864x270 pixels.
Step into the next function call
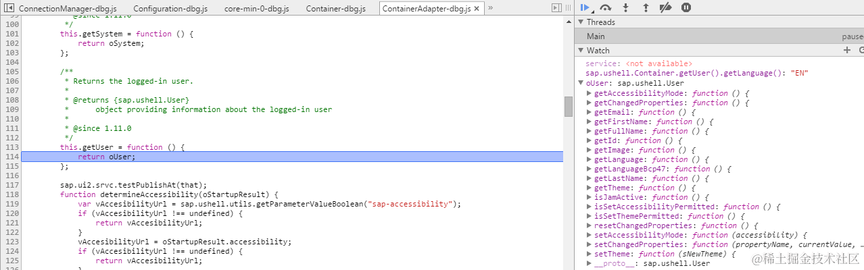click(625, 7)
